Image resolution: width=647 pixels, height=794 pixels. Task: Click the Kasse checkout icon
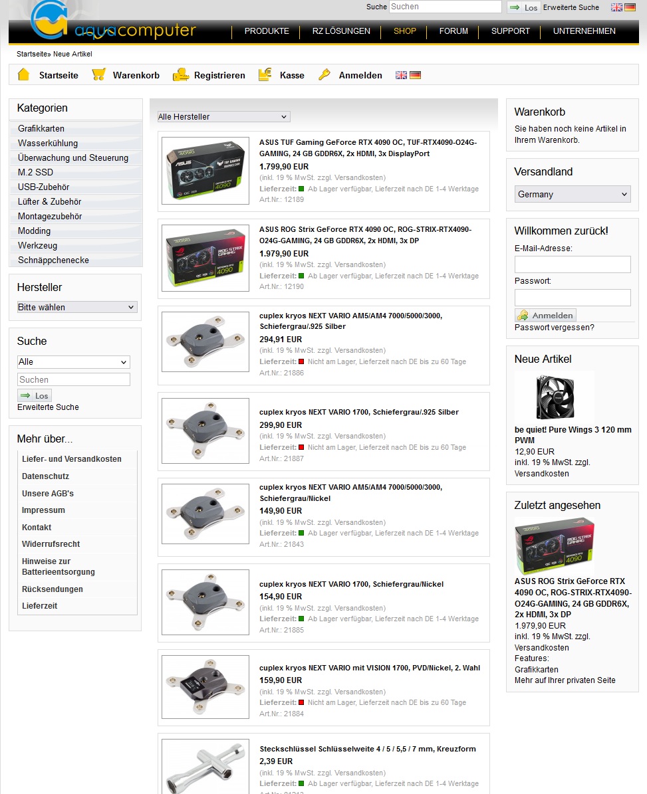265,75
